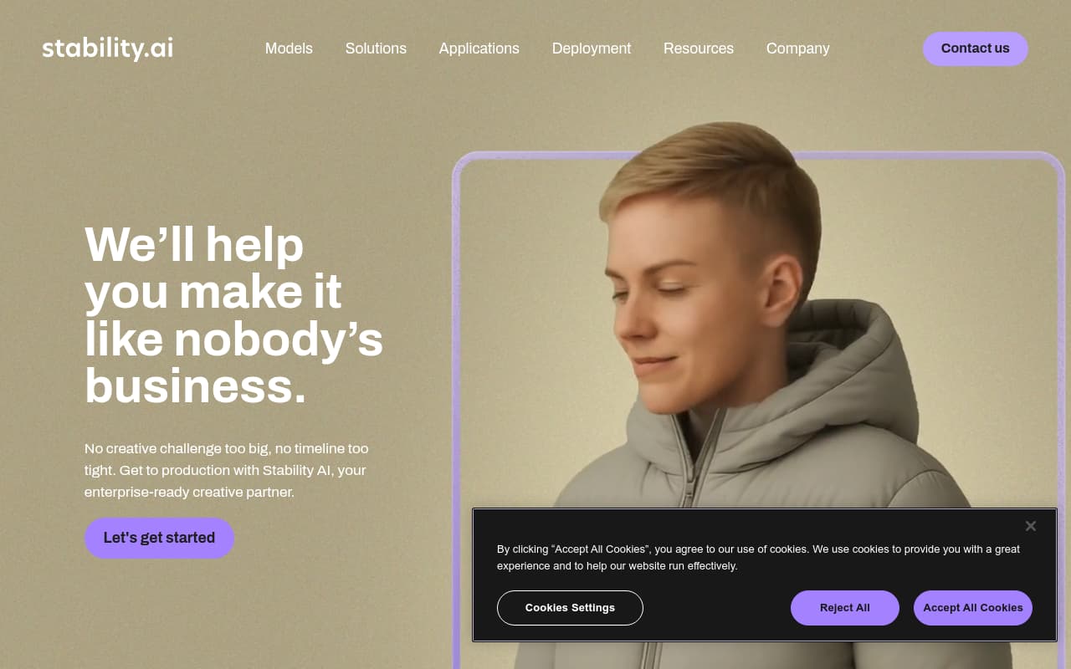Accept All Cookies
The width and height of the screenshot is (1071, 669).
973,608
